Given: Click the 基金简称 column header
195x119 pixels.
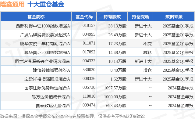Looking at the screenshot, I should tap(36, 17).
